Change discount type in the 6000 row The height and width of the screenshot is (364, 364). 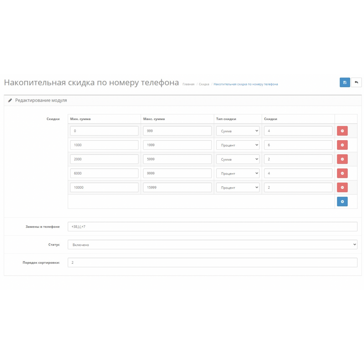click(x=238, y=173)
